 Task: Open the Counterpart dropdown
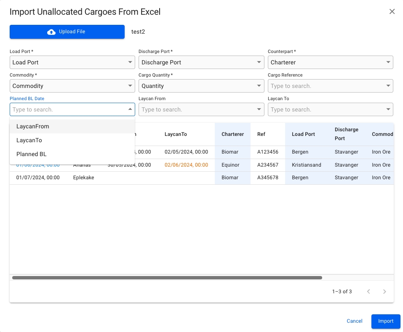click(388, 62)
